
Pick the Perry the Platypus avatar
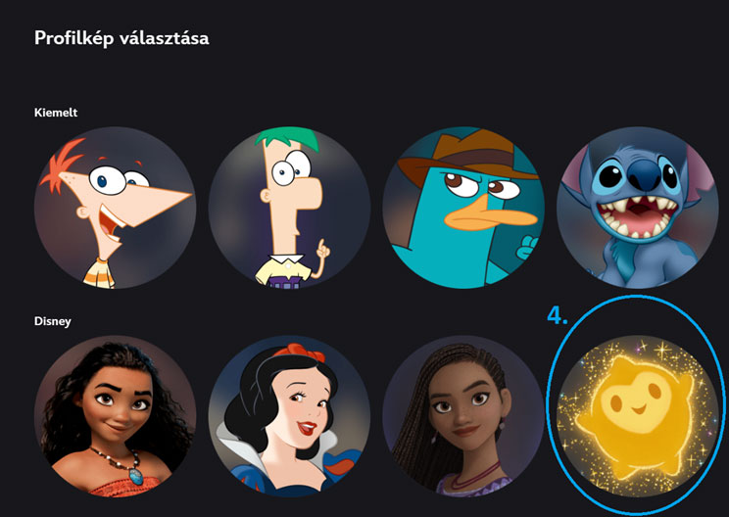point(463,208)
